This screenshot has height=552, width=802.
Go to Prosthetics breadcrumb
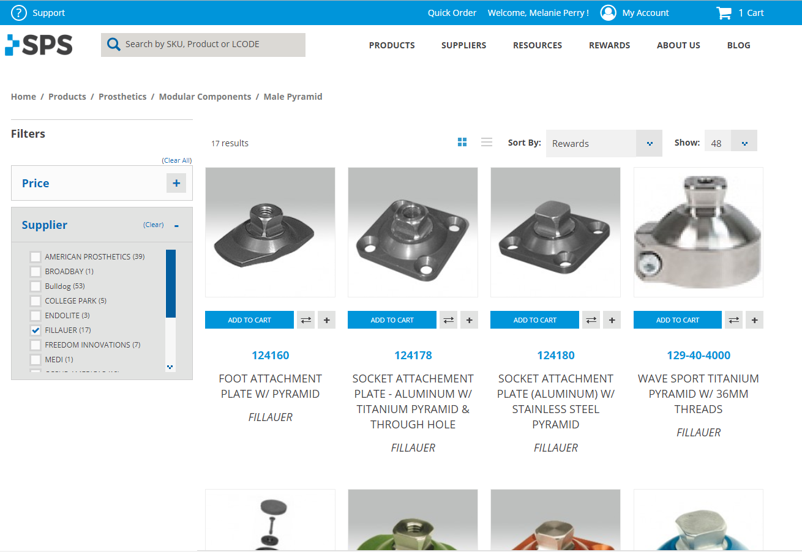(x=122, y=97)
